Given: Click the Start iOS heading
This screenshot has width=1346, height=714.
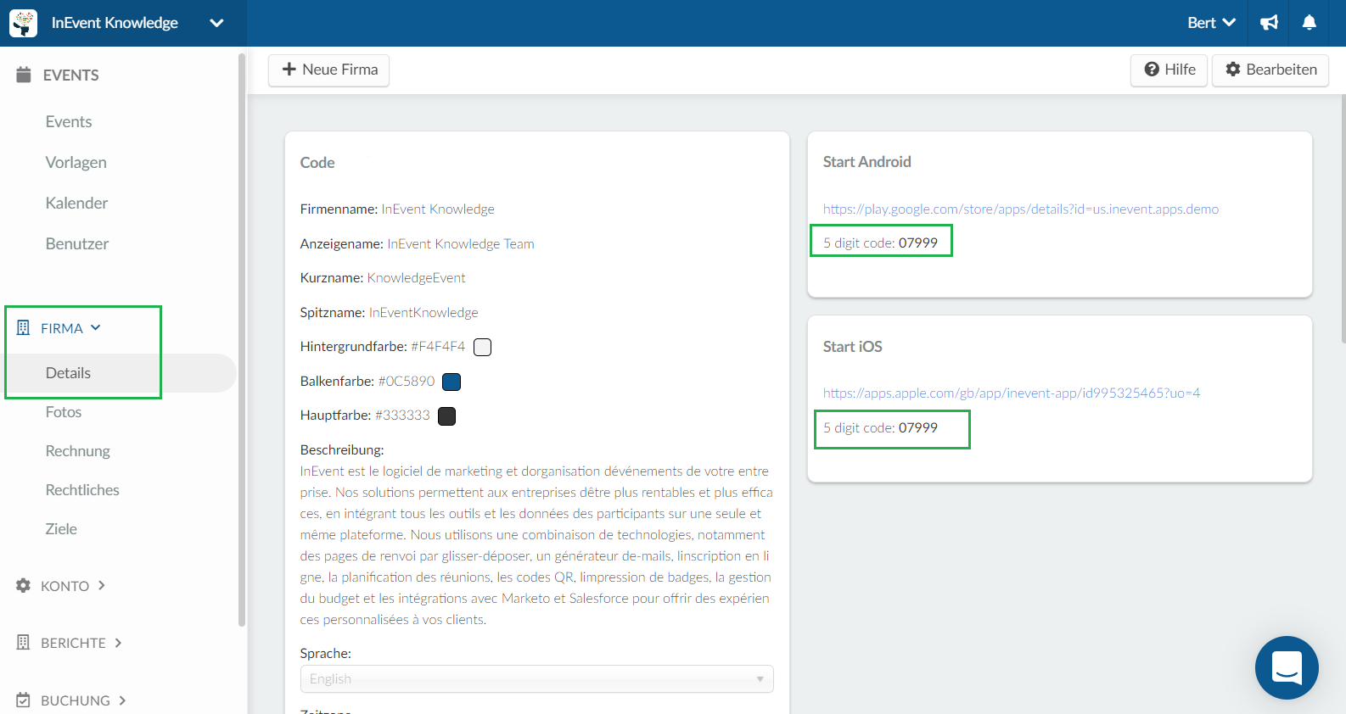Looking at the screenshot, I should [852, 347].
